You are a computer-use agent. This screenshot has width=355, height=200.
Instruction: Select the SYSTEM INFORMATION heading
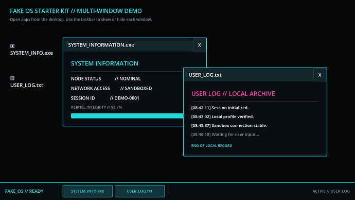[104, 63]
